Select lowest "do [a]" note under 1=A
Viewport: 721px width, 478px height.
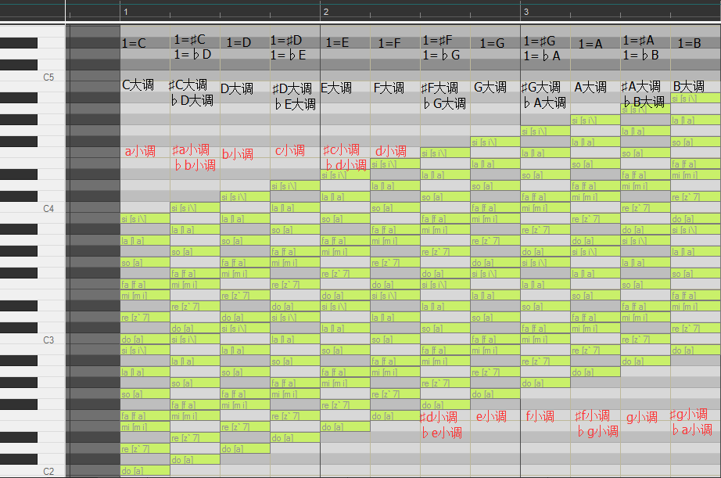pyautogui.click(x=595, y=372)
